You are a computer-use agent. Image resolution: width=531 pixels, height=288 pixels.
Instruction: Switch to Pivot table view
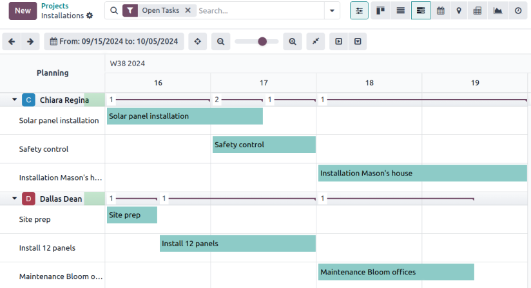click(478, 11)
